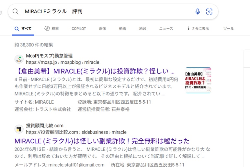The height and width of the screenshot is (167, 250).
Task: Open the ツール options
Action: click(x=229, y=29)
